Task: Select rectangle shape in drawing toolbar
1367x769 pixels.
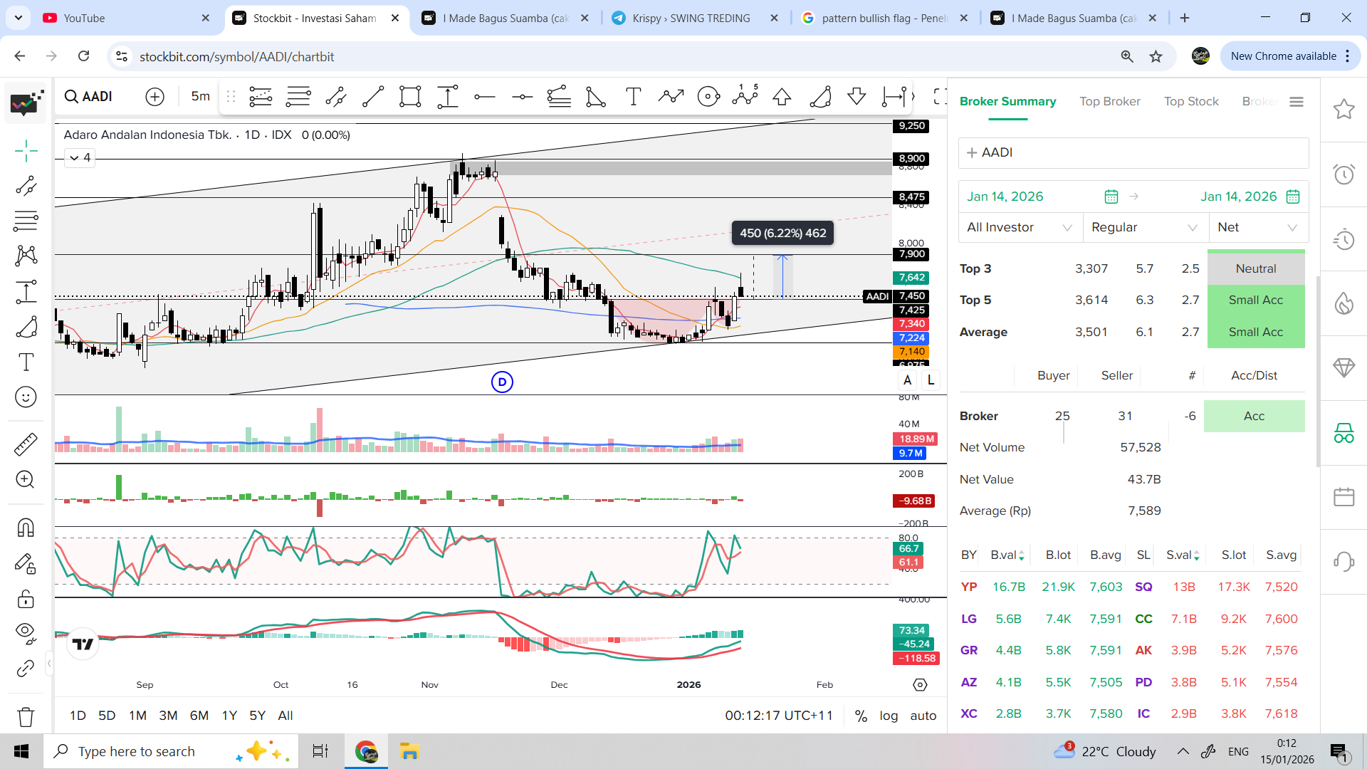Action: click(410, 97)
